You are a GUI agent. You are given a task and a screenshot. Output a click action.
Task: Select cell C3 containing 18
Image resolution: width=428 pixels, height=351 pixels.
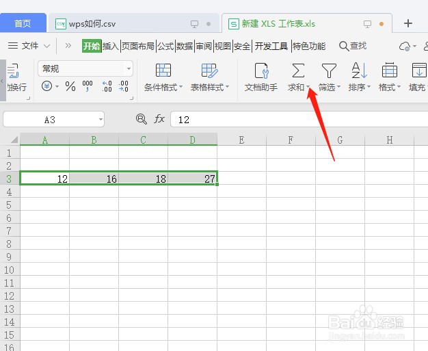pyautogui.click(x=143, y=179)
